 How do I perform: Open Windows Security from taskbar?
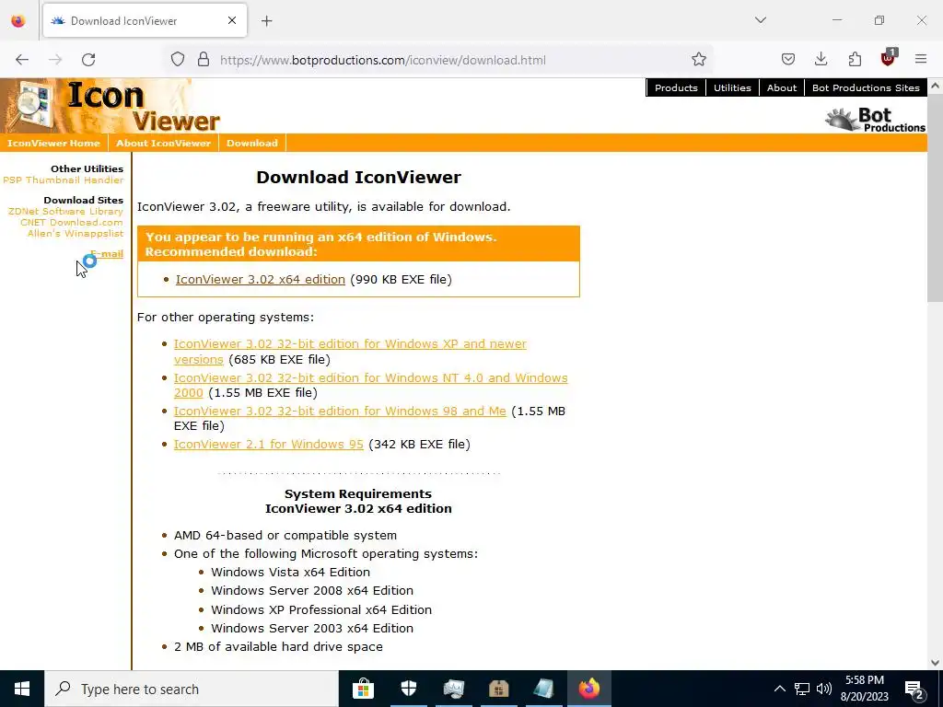[408, 689]
